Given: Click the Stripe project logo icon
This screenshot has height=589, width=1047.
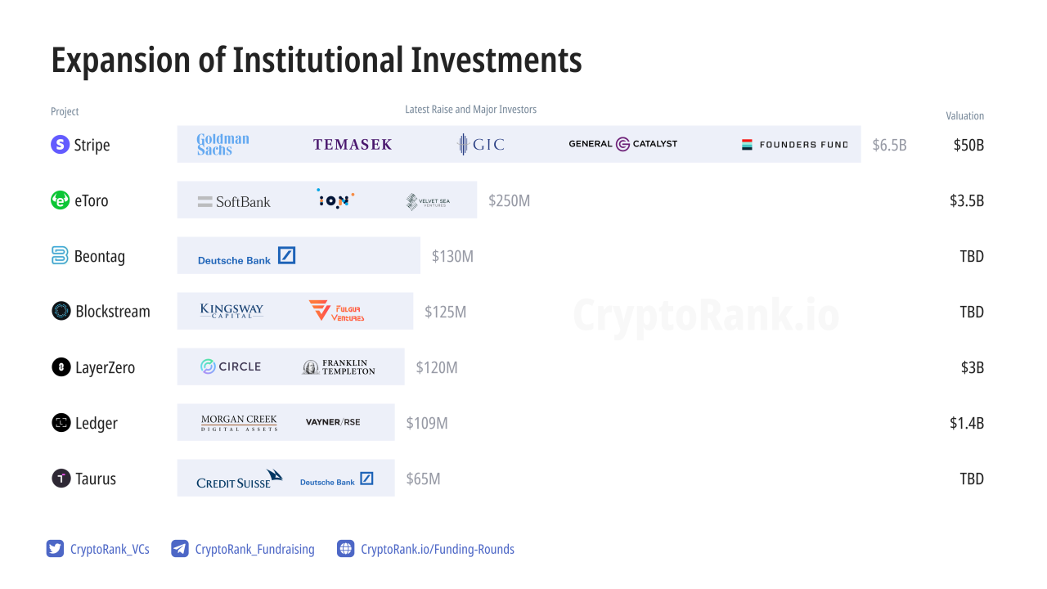Looking at the screenshot, I should 61,145.
